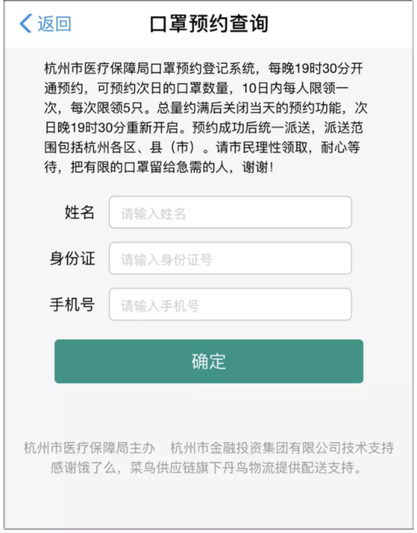Screen dimensions: 417x533
Task: Click footer text "杭州市医疗保障局主办"
Action: click(x=89, y=448)
